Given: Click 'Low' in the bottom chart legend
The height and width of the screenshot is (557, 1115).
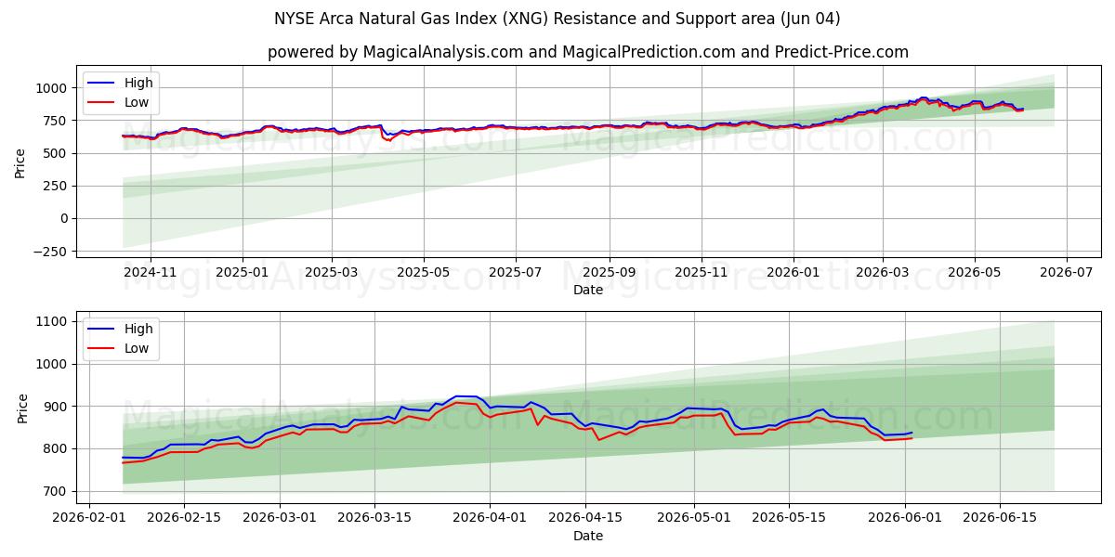Looking at the screenshot, I should coord(137,349).
